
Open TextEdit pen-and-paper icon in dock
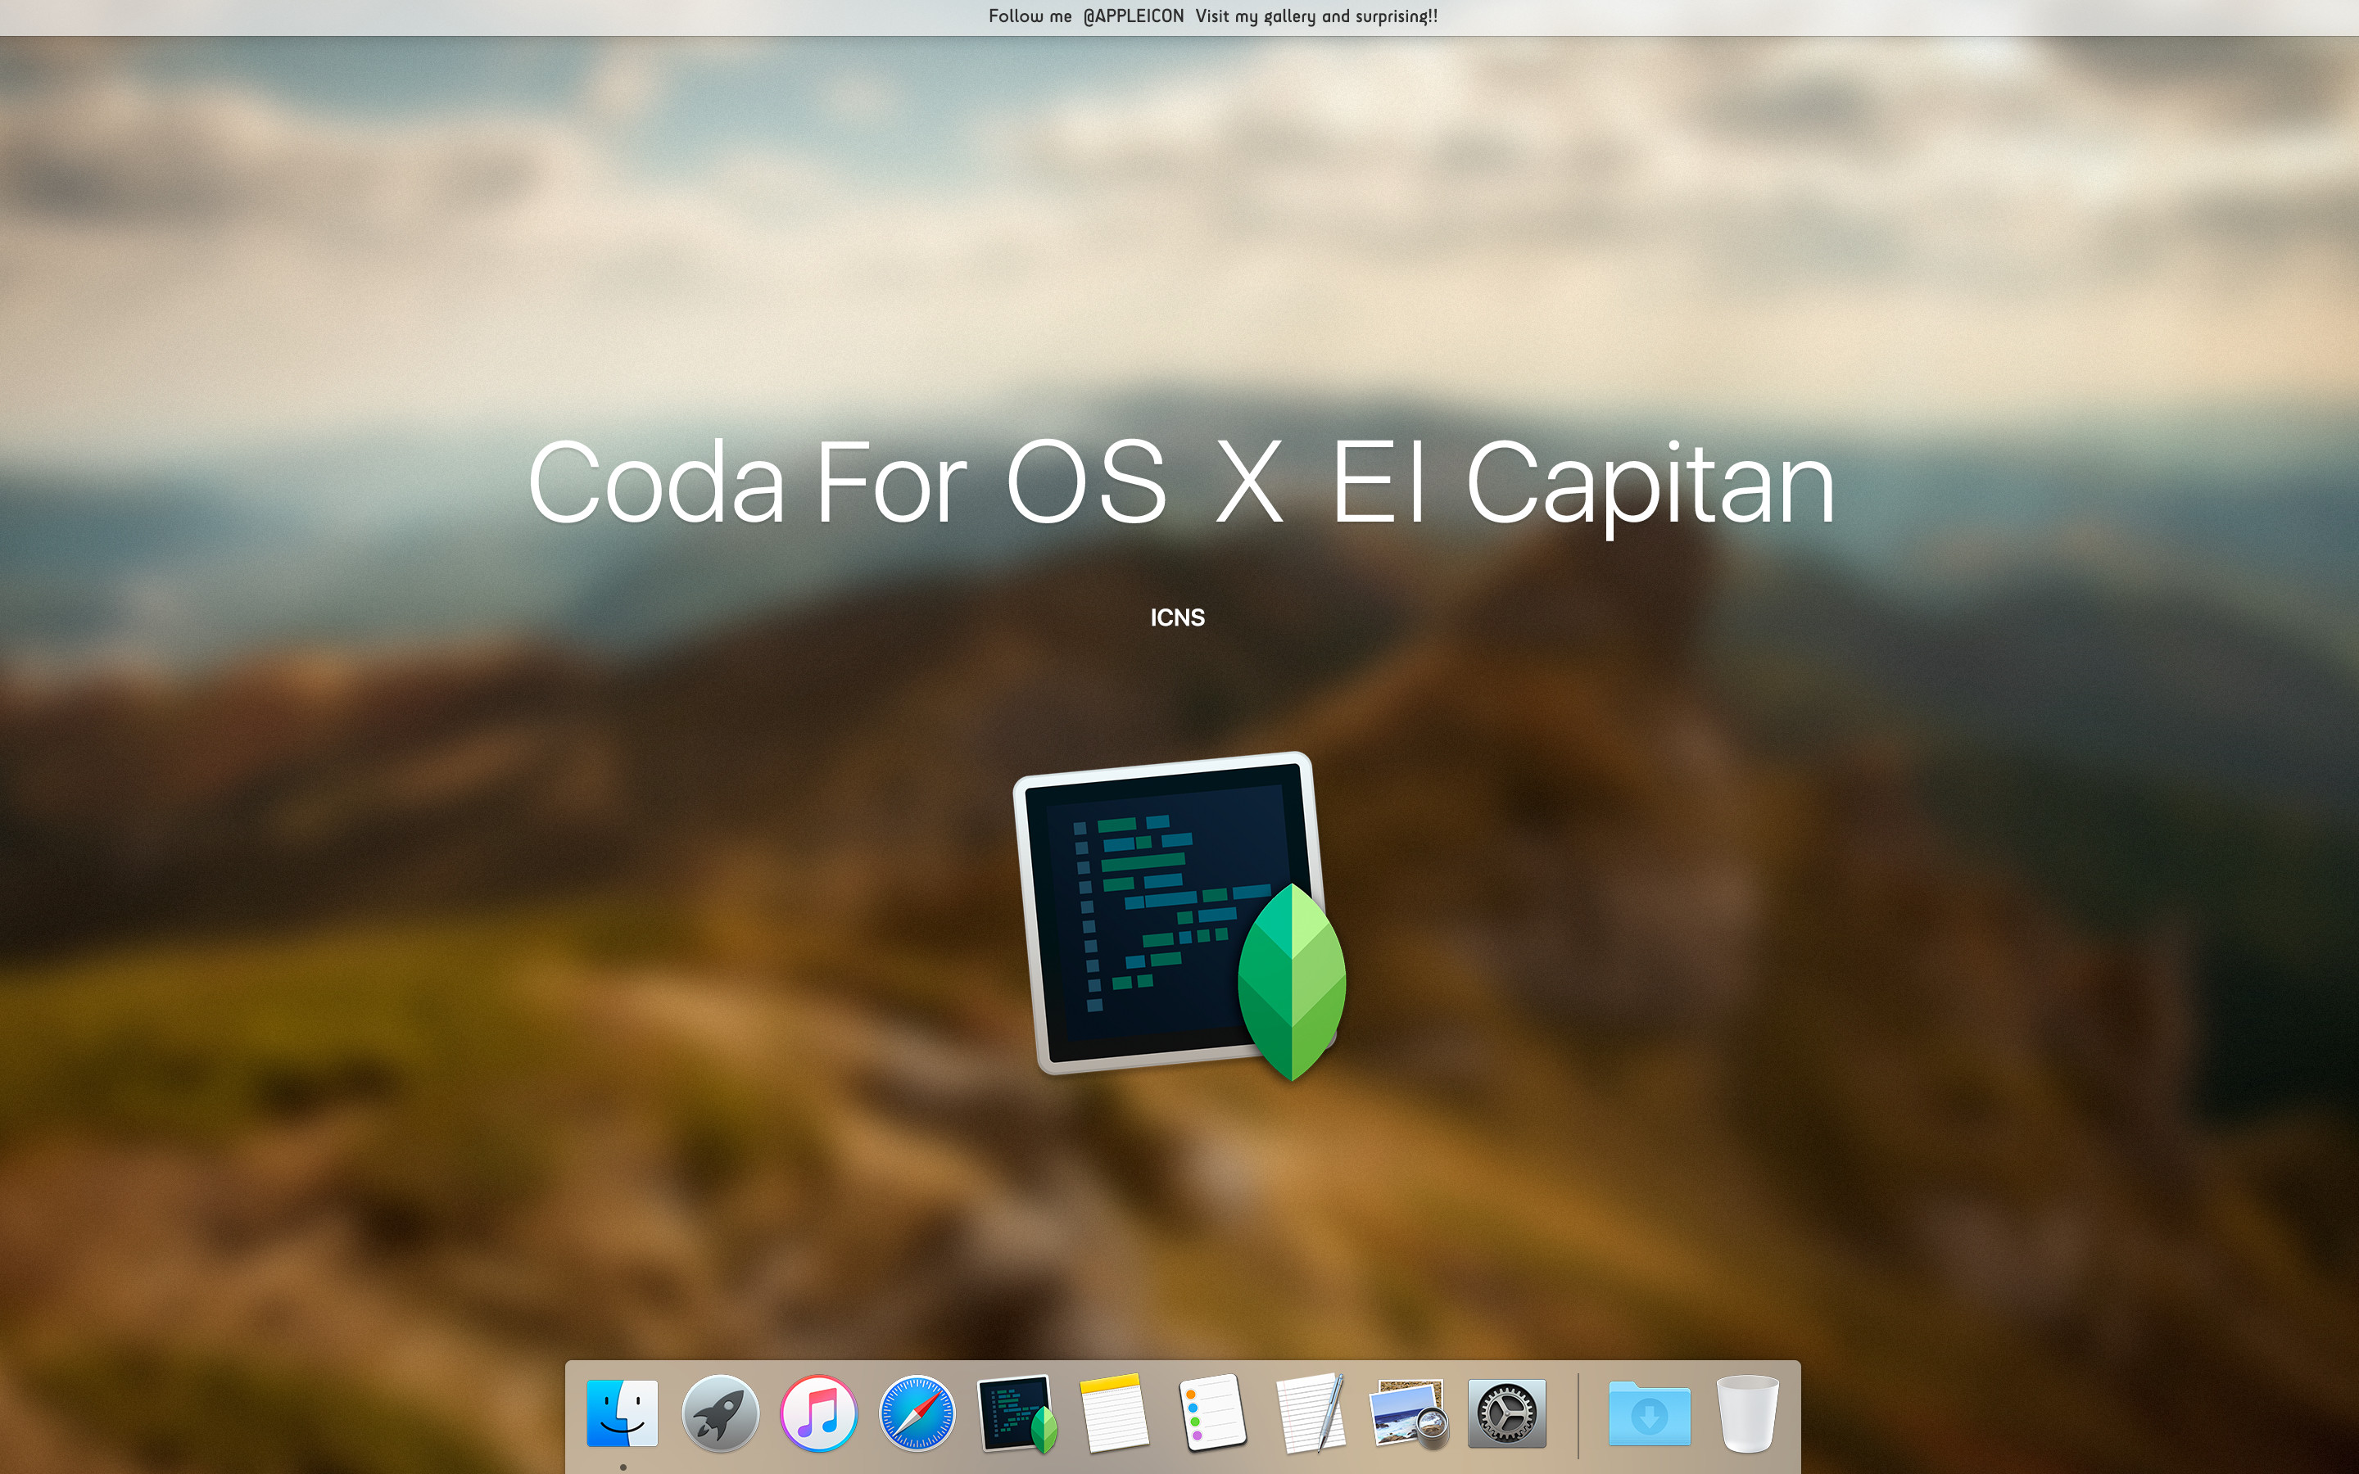coord(1311,1413)
